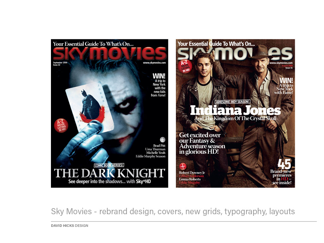Click 'www.skymovies.com' on the Indiana Jones cover
This screenshot has height=243, width=324.
[281, 63]
